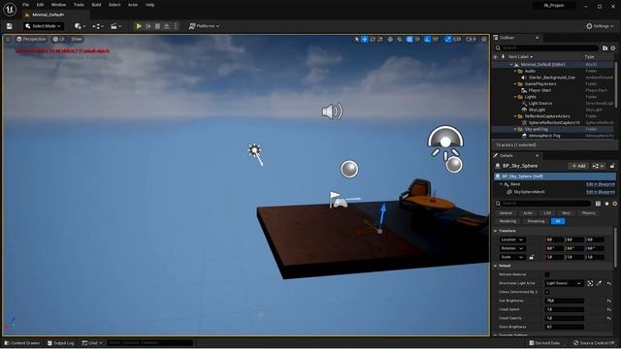The width and height of the screenshot is (621, 349).
Task: Select the Rendering filter in Details
Action: (507, 221)
